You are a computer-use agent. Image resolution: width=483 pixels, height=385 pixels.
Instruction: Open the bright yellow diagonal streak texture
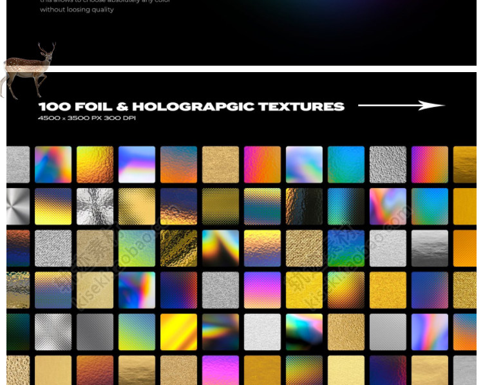(178, 332)
